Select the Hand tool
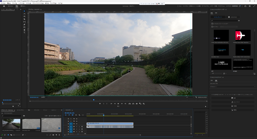 click(x=24, y=30)
